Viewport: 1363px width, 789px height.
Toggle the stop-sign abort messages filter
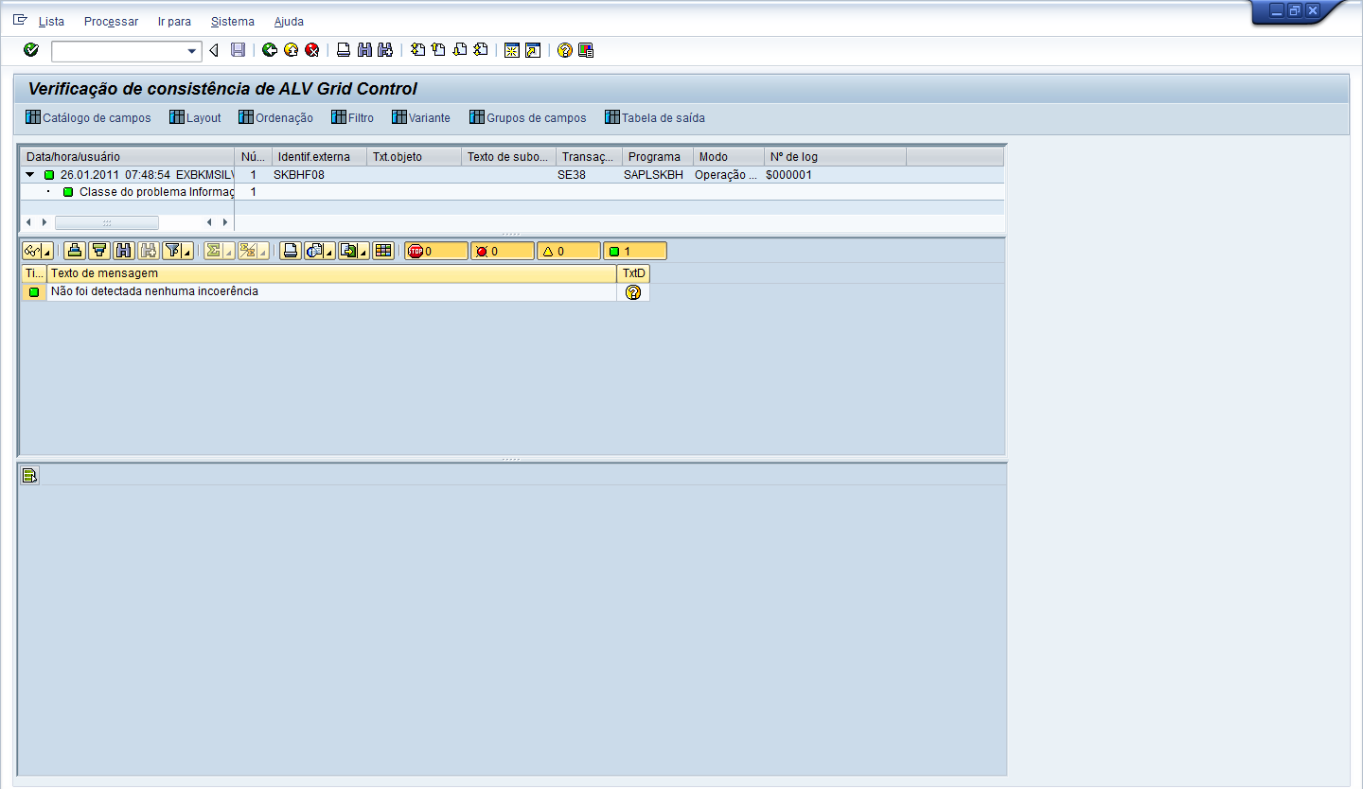tap(435, 251)
